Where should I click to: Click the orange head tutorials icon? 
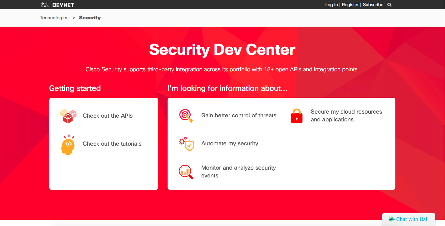click(x=68, y=144)
